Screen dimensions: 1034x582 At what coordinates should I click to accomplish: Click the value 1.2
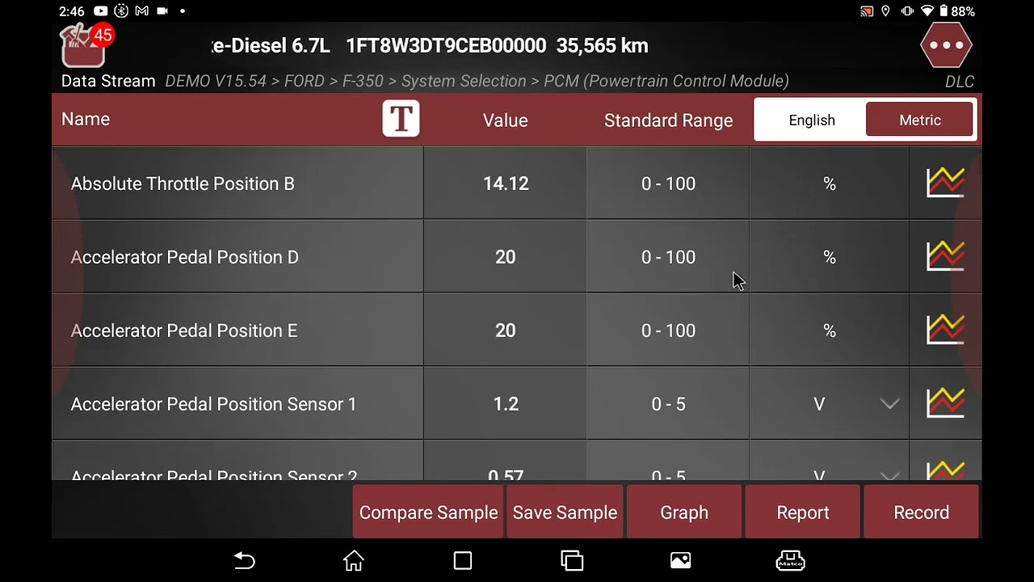pyautogui.click(x=506, y=404)
